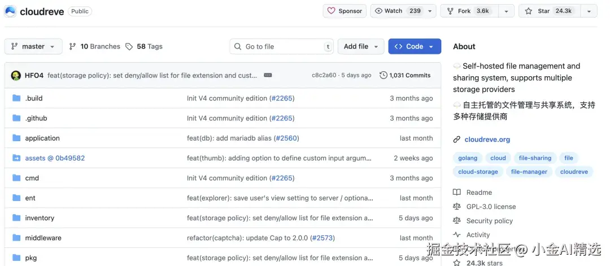
Task: Expand commit message ellipsis button
Action: [268, 75]
